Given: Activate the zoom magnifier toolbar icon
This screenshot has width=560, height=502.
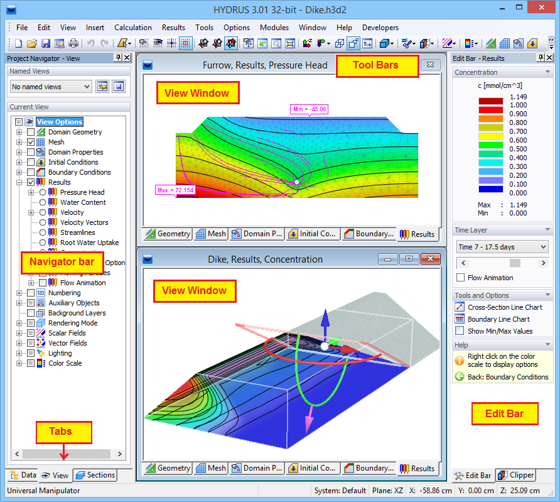Looking at the screenshot, I should pyautogui.click(x=276, y=43).
